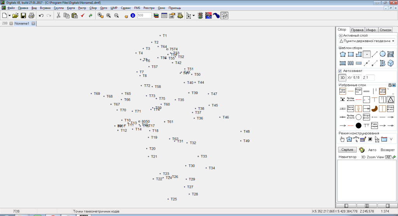Click the scissors Cut icon

coord(58,16)
